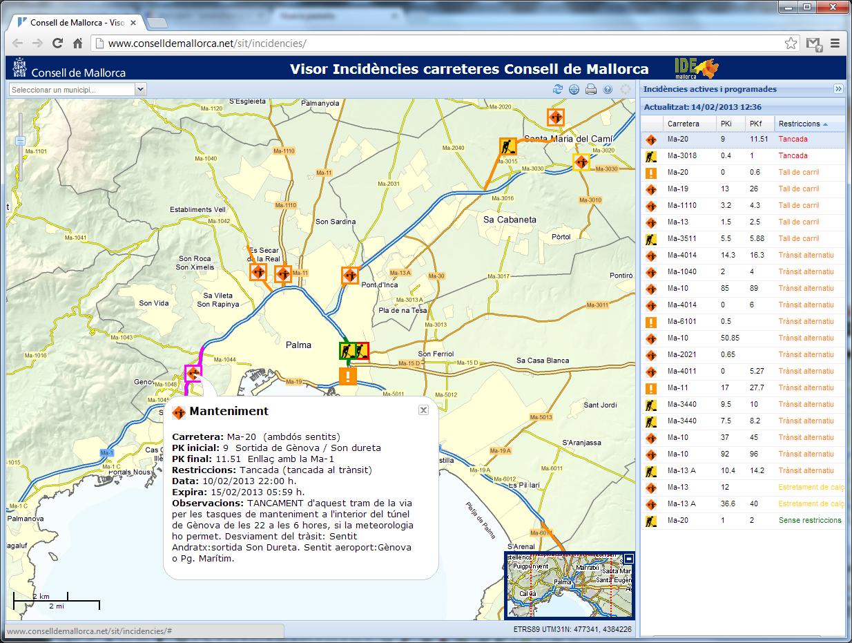
Task: Click the green-bordered roadworks marker east of Palma
Action: point(347,351)
